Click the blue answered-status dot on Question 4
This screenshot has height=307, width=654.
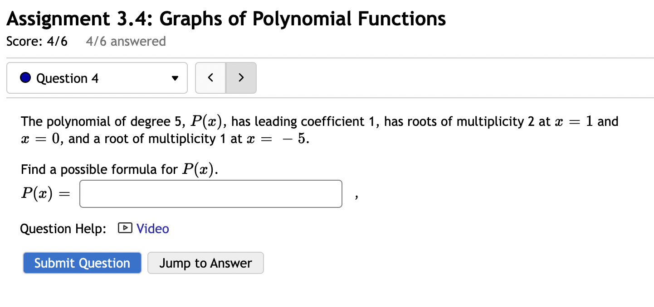[25, 77]
